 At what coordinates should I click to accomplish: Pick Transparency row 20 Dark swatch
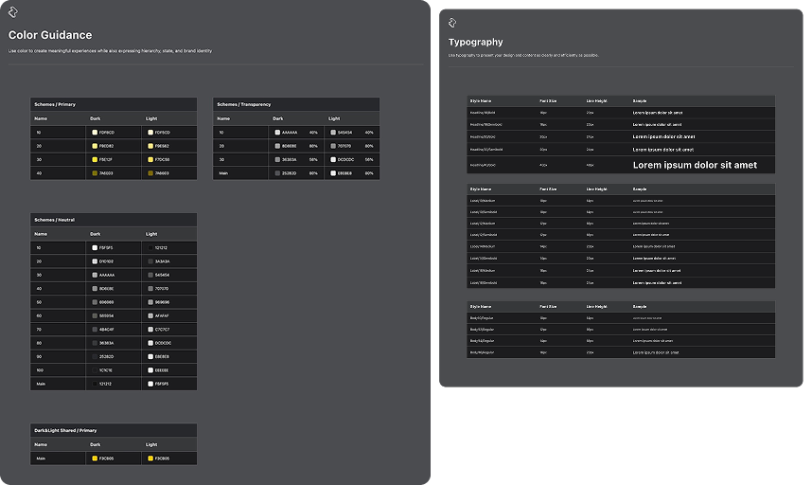point(277,146)
